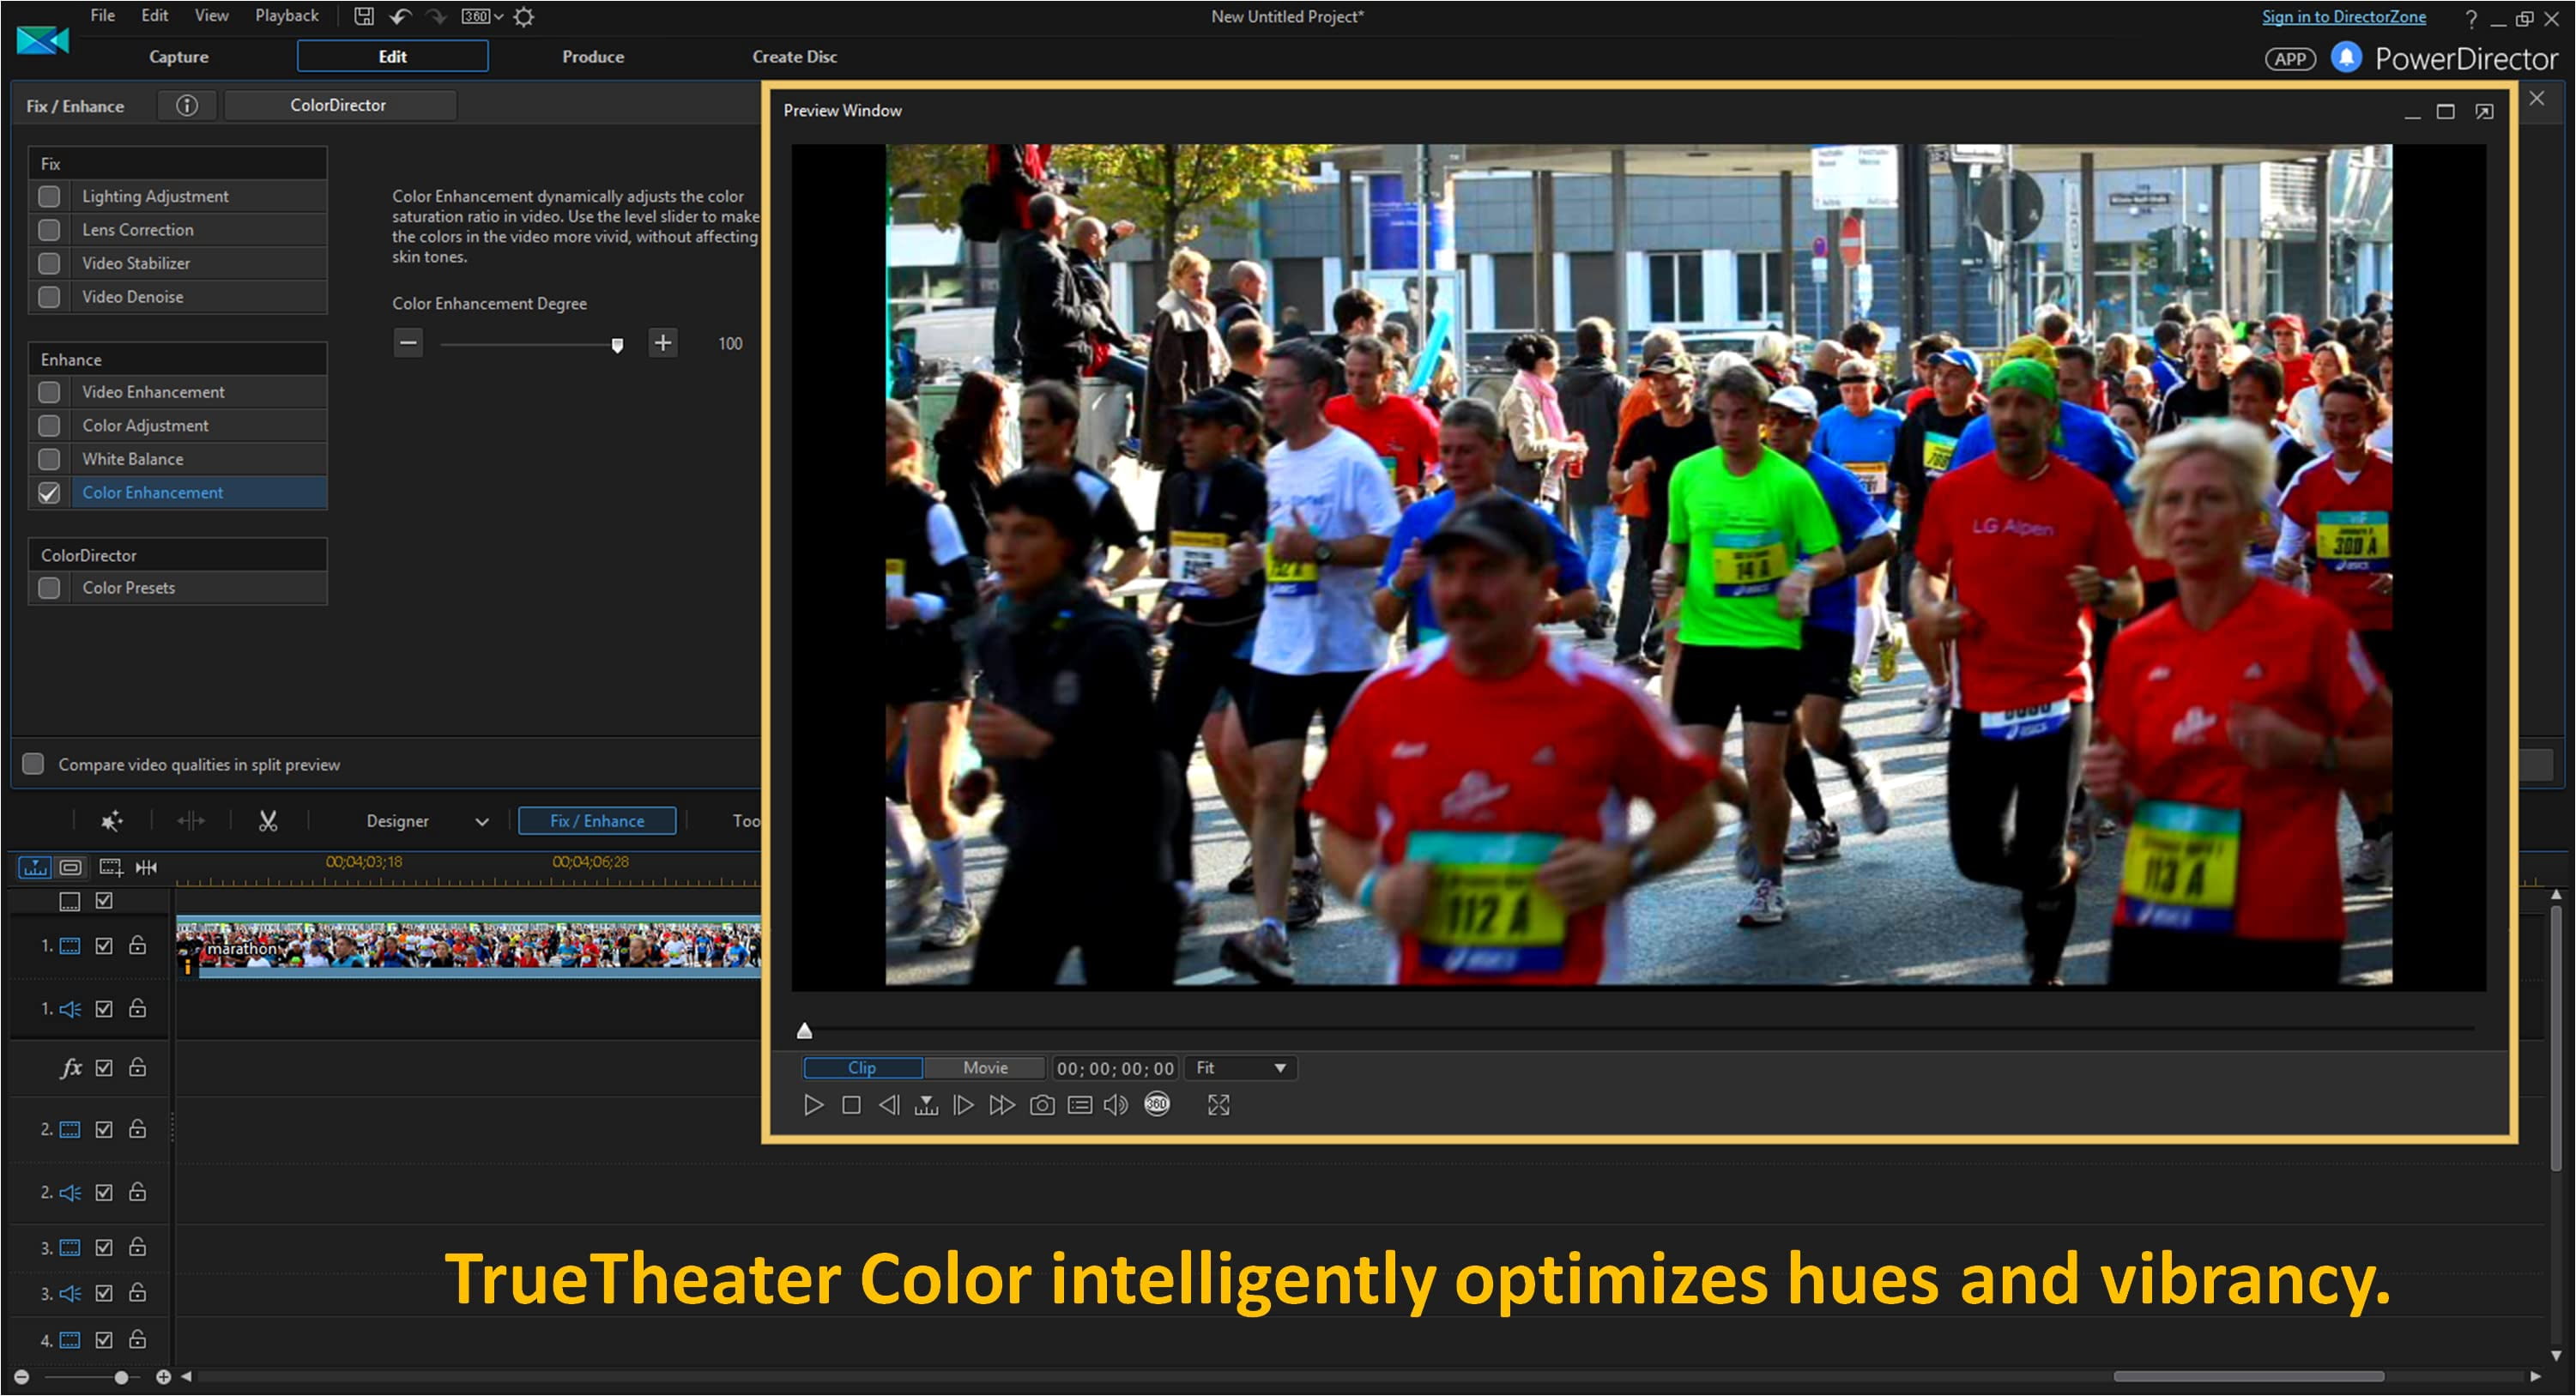The width and height of the screenshot is (2576, 1396).
Task: Take a snapshot with the camera icon
Action: [x=1042, y=1105]
